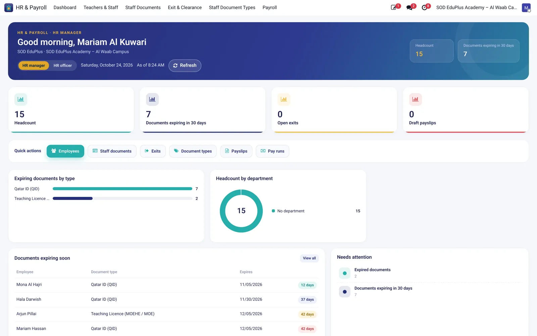This screenshot has width=537, height=336.
Task: Open Document types quick action
Action: 193,151
